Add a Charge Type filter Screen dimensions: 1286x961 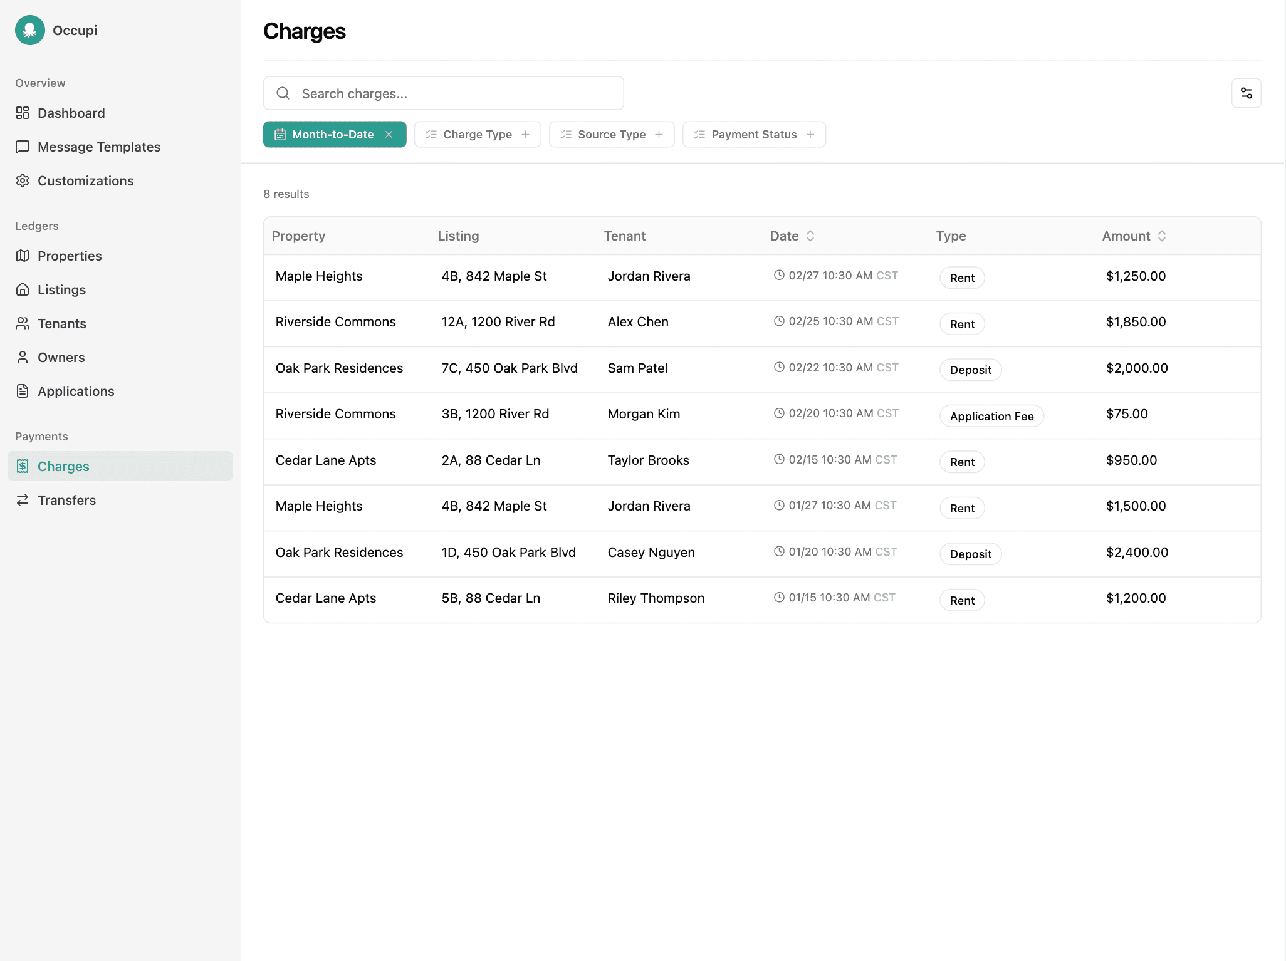pyautogui.click(x=526, y=134)
